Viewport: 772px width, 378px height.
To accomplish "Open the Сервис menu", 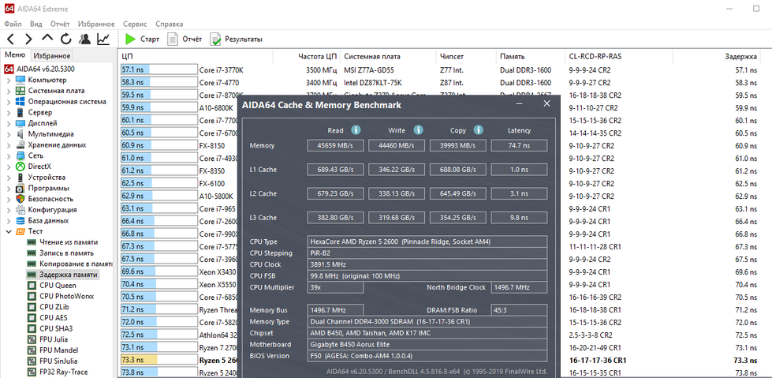I will [135, 24].
